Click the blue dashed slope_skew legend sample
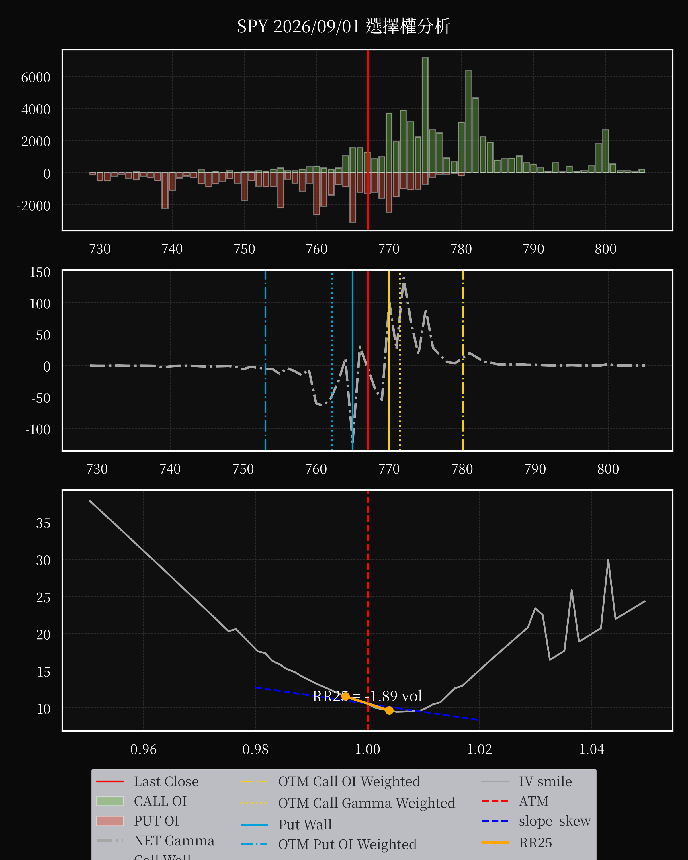The height and width of the screenshot is (860, 688). (495, 821)
